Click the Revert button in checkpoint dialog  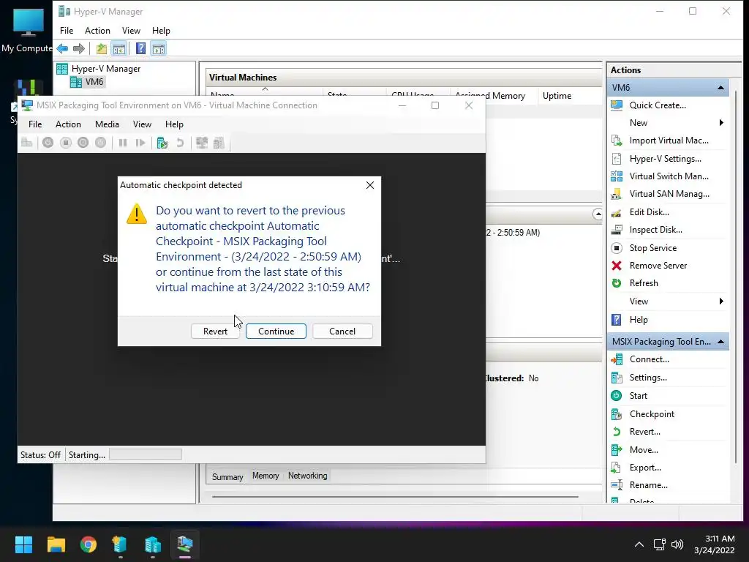[x=215, y=331]
